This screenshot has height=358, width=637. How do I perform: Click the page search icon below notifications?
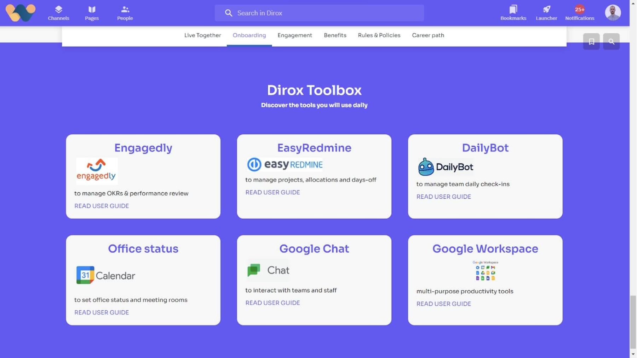(611, 41)
